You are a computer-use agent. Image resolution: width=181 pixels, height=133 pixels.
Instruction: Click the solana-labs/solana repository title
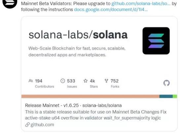(x=78, y=35)
